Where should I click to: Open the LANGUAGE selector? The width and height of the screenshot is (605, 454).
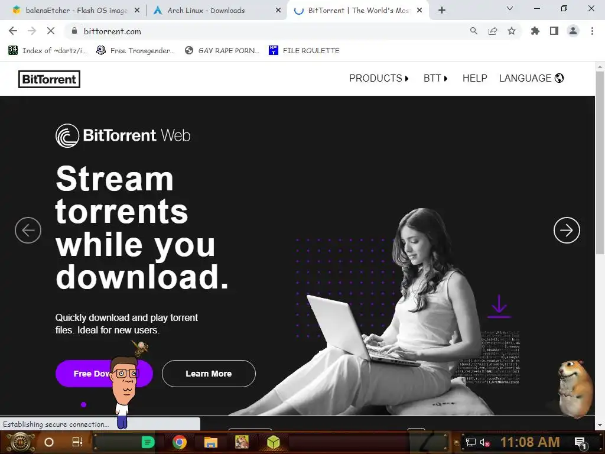(x=531, y=79)
